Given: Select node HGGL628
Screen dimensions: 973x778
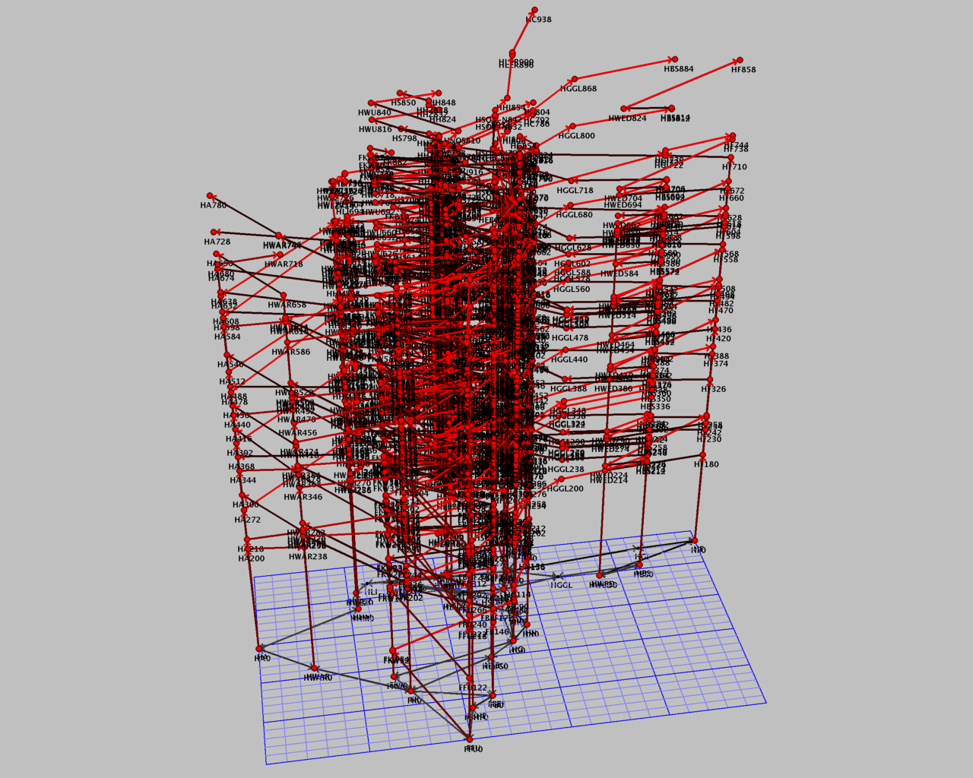Looking at the screenshot, I should [569, 239].
